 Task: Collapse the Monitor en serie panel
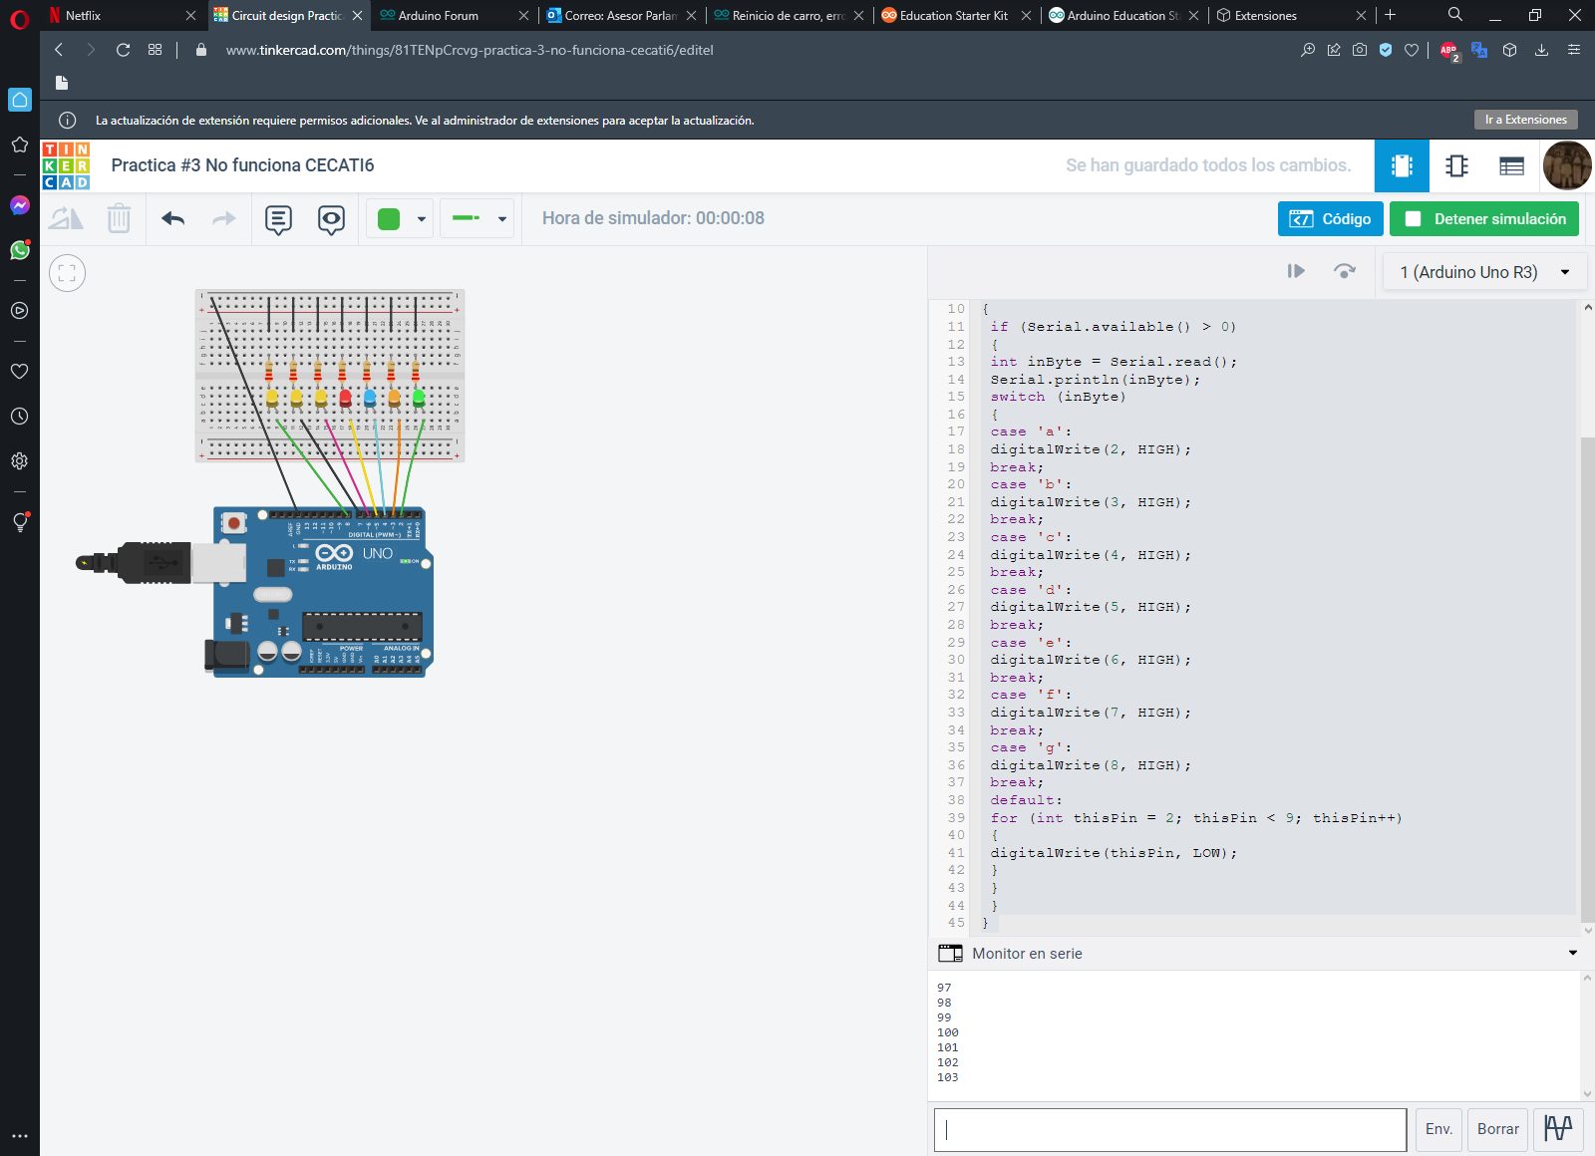point(1572,954)
